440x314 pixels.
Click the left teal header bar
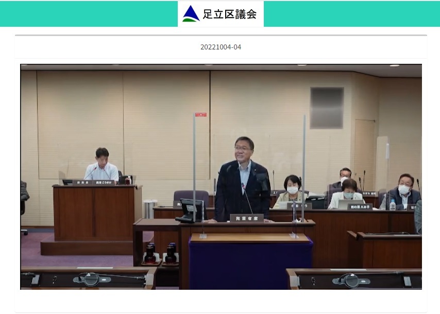coord(89,14)
